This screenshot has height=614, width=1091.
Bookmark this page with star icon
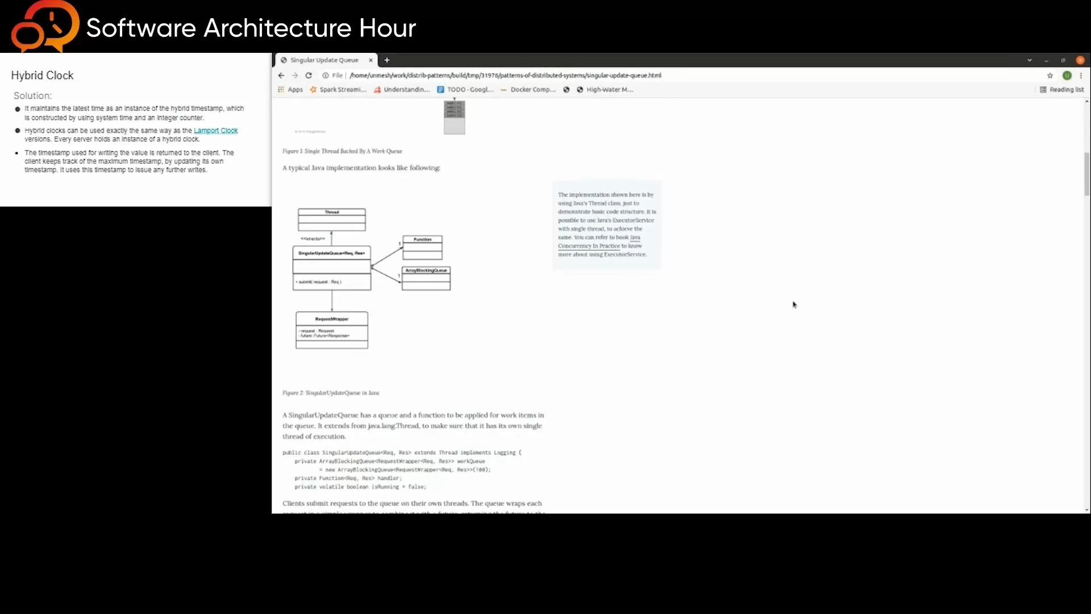point(1050,75)
